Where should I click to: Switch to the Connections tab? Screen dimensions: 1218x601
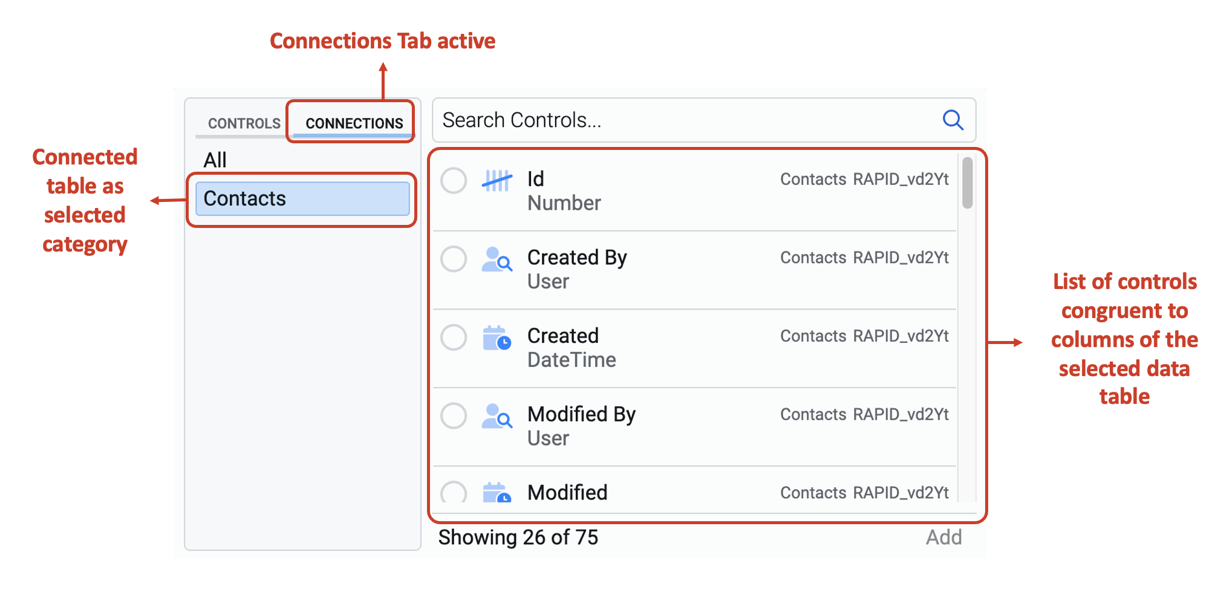coord(354,123)
